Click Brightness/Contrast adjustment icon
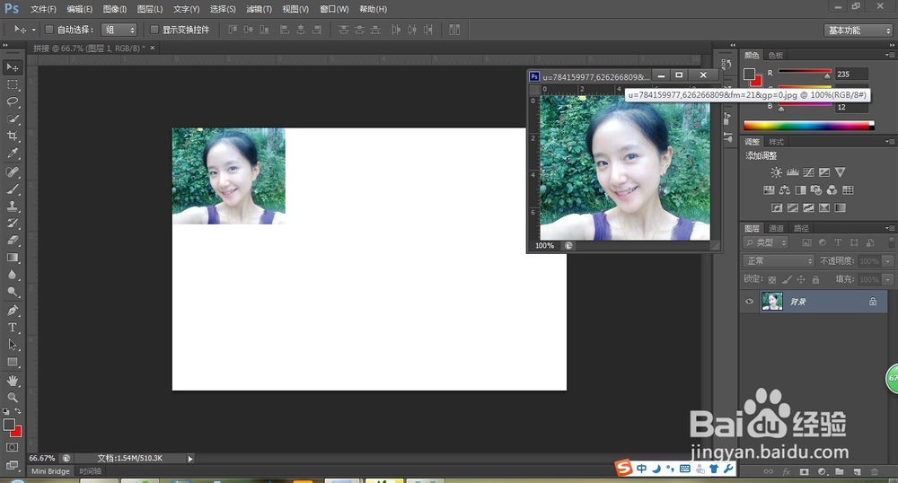 tap(776, 172)
